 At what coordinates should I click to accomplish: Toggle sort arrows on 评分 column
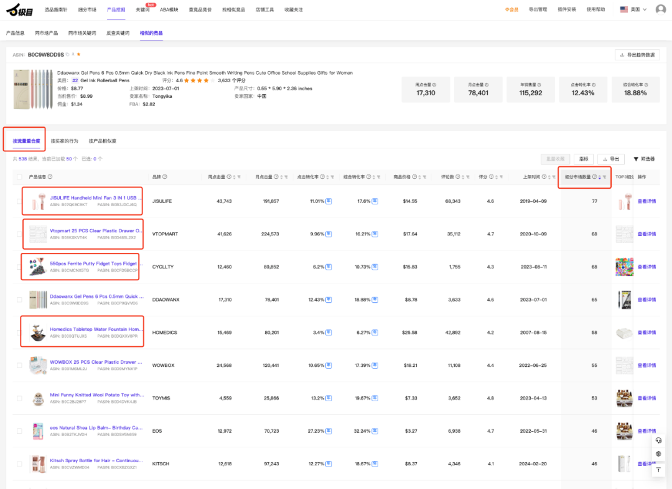click(497, 177)
